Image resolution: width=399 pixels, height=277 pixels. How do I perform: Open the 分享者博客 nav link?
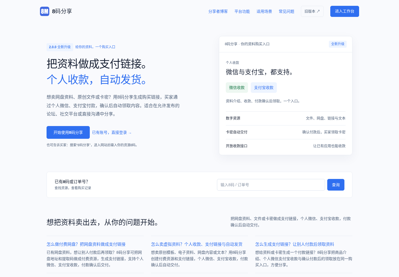point(218,11)
